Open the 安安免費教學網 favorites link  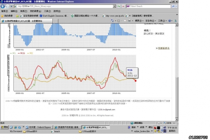(29, 16)
